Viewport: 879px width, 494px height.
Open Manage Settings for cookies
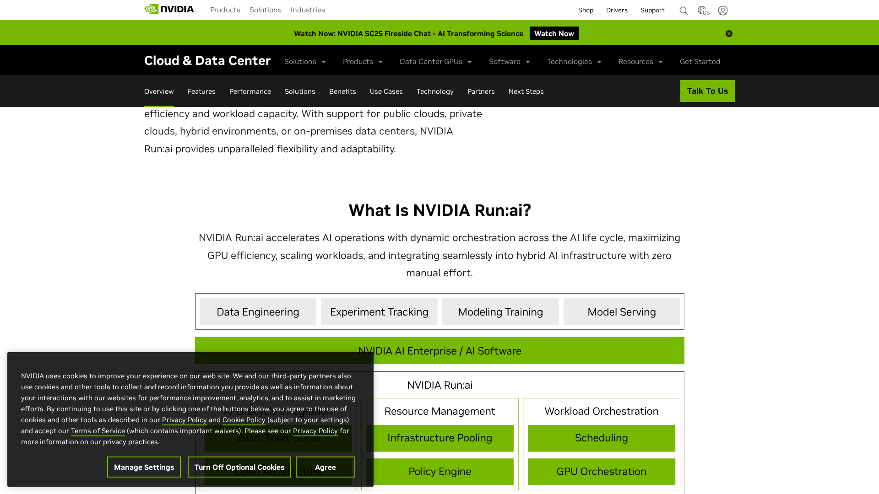point(144,467)
